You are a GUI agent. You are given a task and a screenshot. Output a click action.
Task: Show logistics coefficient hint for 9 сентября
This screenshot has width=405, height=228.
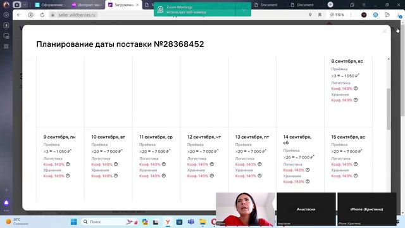(68, 164)
